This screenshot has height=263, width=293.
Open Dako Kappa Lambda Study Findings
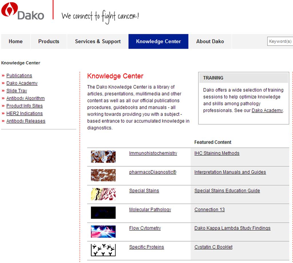[232, 228]
